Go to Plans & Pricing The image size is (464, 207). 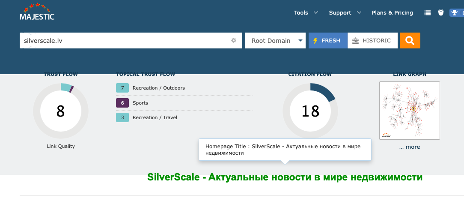[x=393, y=13]
